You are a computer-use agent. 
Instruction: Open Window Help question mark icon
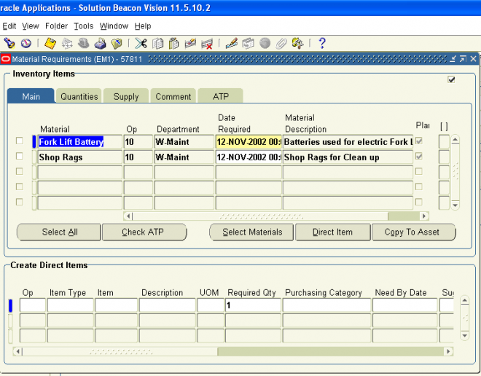click(x=322, y=43)
